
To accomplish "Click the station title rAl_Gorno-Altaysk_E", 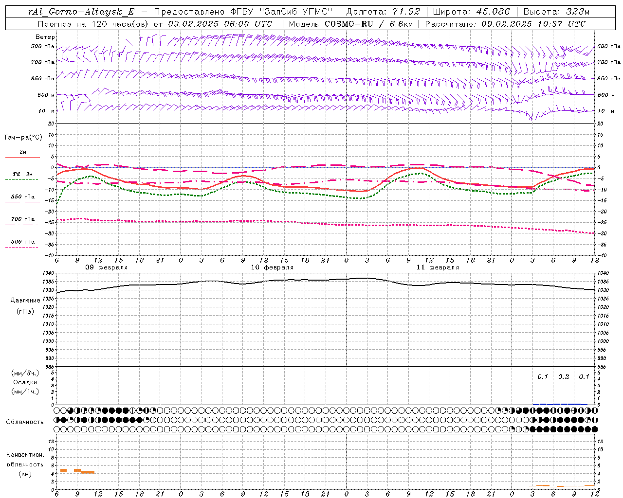I will (x=81, y=12).
